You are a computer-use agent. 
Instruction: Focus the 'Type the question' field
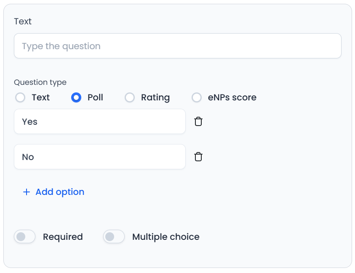(x=177, y=46)
